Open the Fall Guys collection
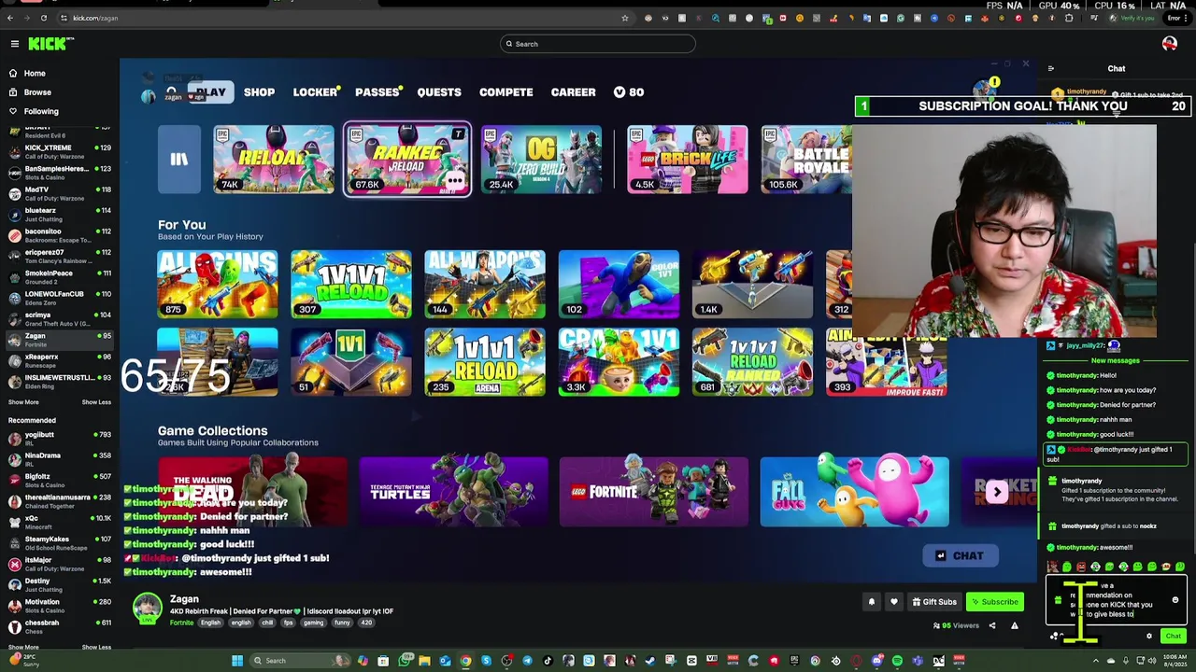The image size is (1196, 672). (854, 492)
